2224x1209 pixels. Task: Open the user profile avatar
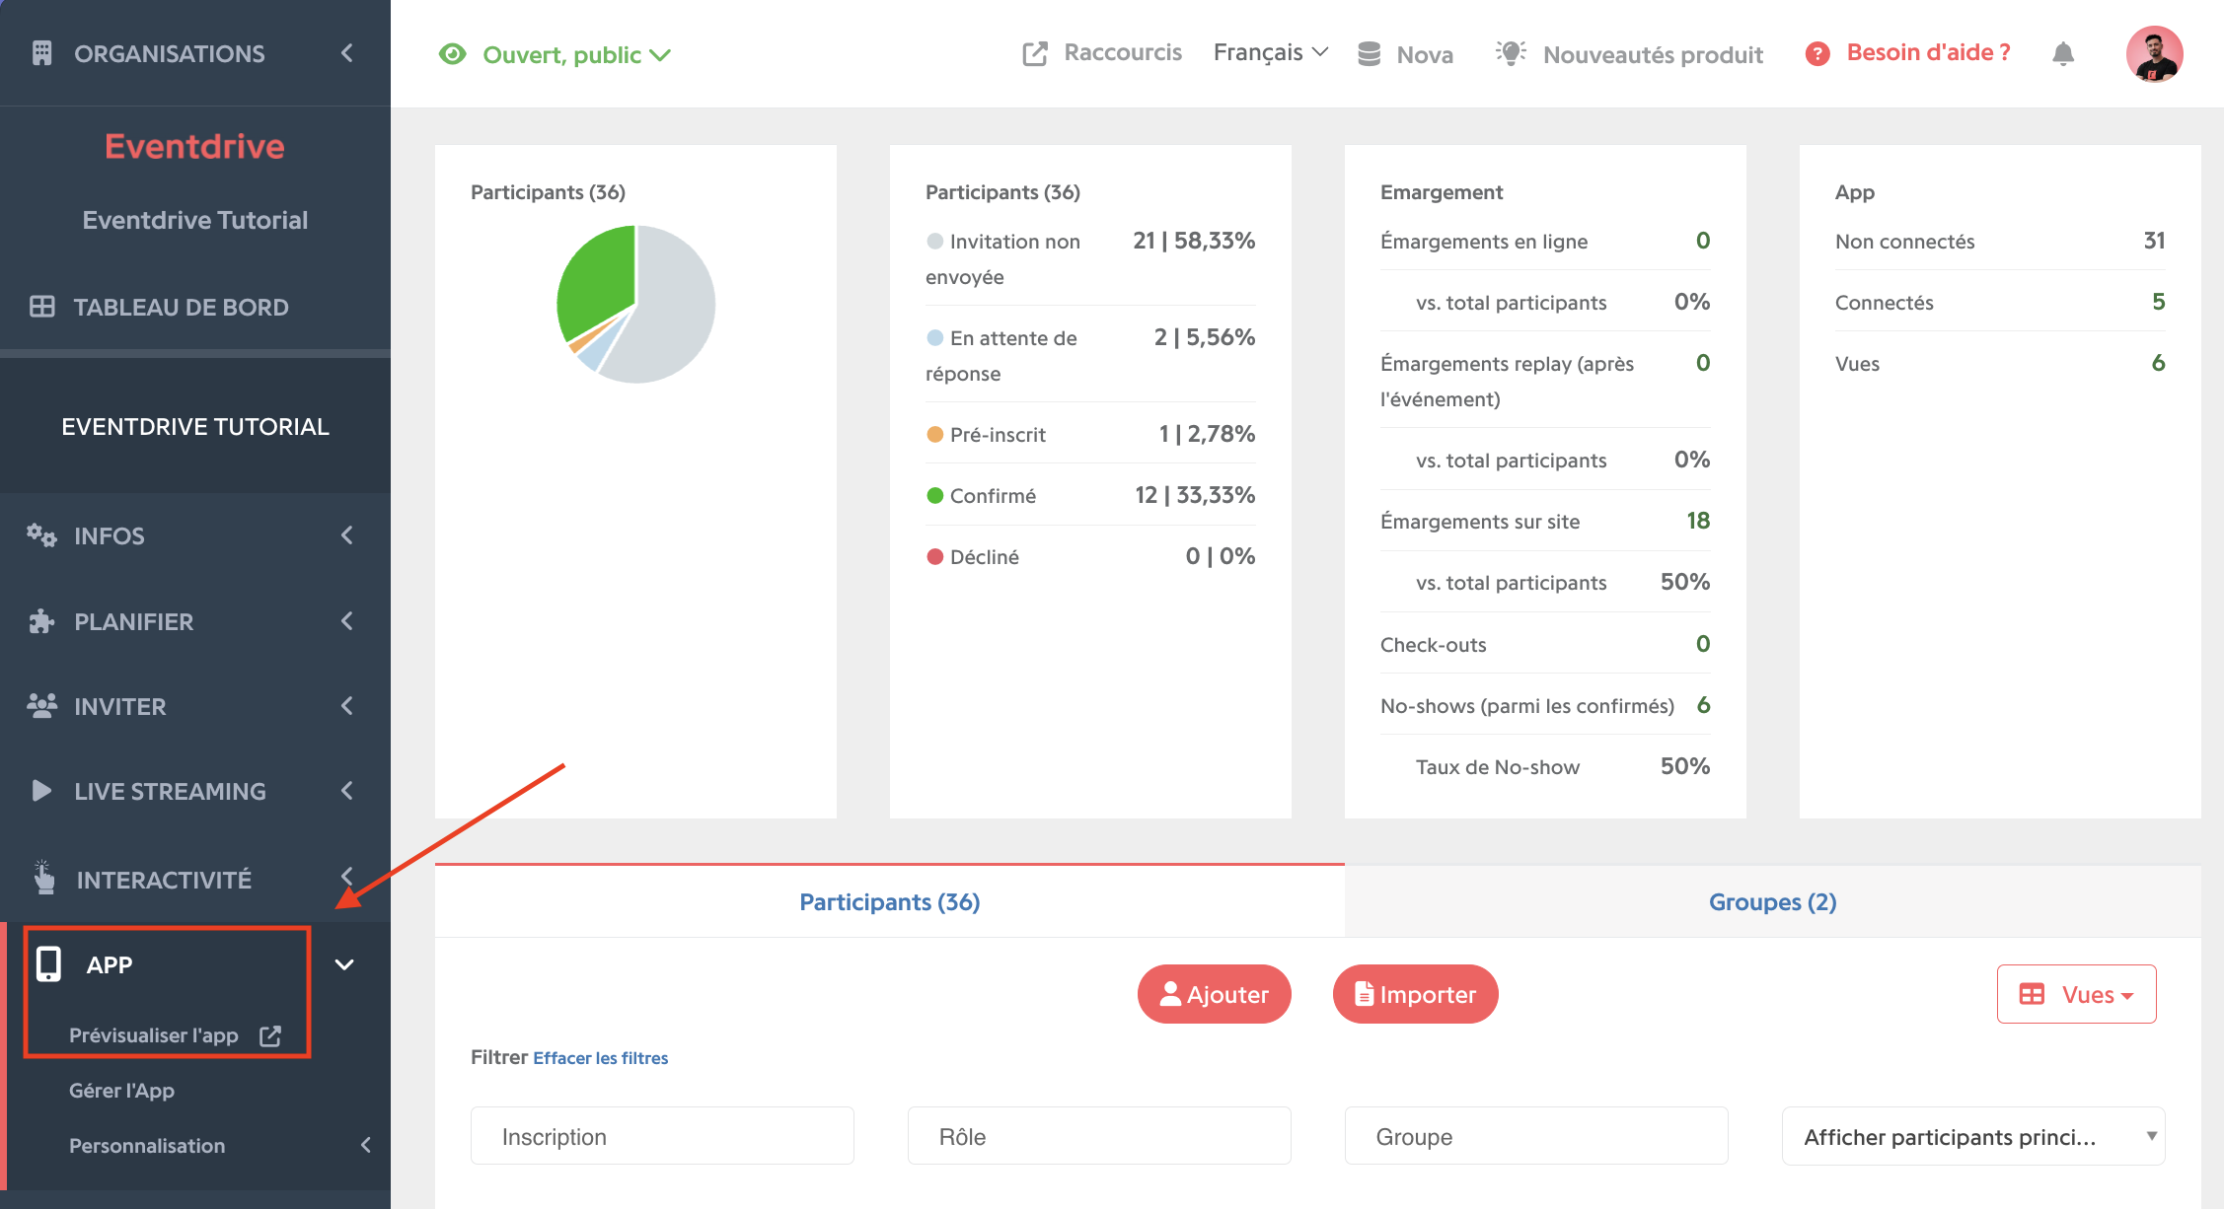2154,53
